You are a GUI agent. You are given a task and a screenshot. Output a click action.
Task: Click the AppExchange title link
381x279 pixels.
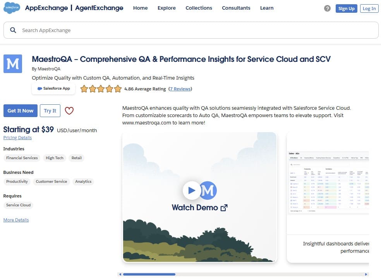pyautogui.click(x=46, y=8)
